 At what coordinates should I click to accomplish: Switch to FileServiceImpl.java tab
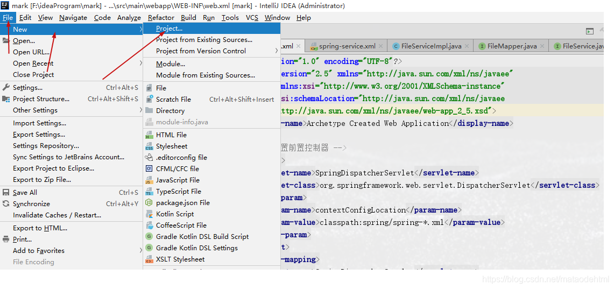click(x=431, y=46)
